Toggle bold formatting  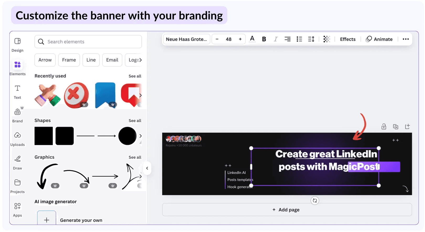point(264,39)
